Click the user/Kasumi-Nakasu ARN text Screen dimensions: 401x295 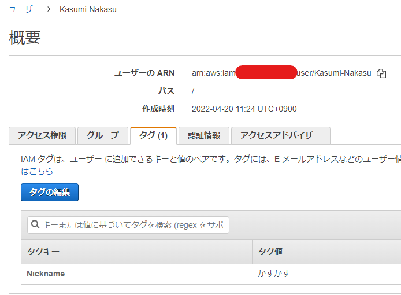pos(334,73)
